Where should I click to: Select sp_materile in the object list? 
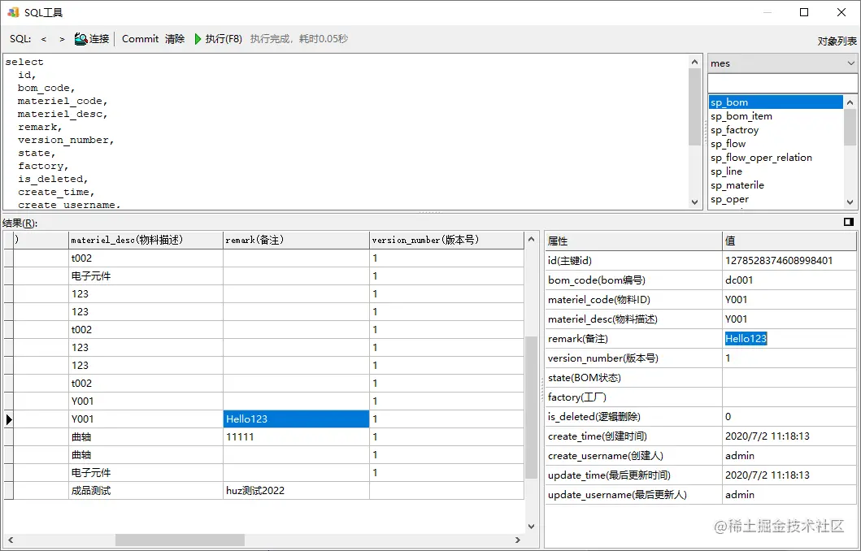point(776,185)
